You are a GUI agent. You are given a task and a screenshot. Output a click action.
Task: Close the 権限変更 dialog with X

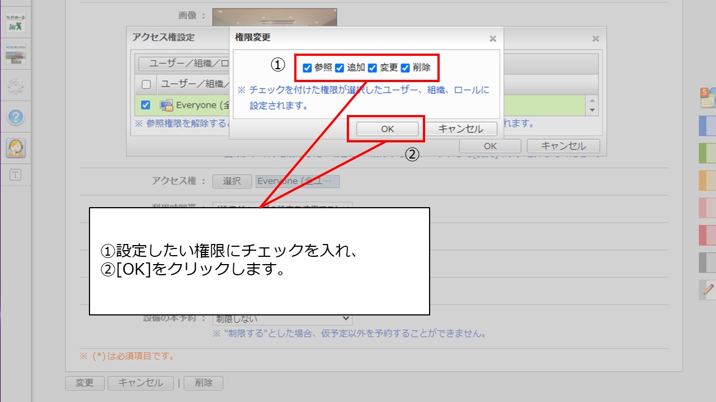pos(492,39)
